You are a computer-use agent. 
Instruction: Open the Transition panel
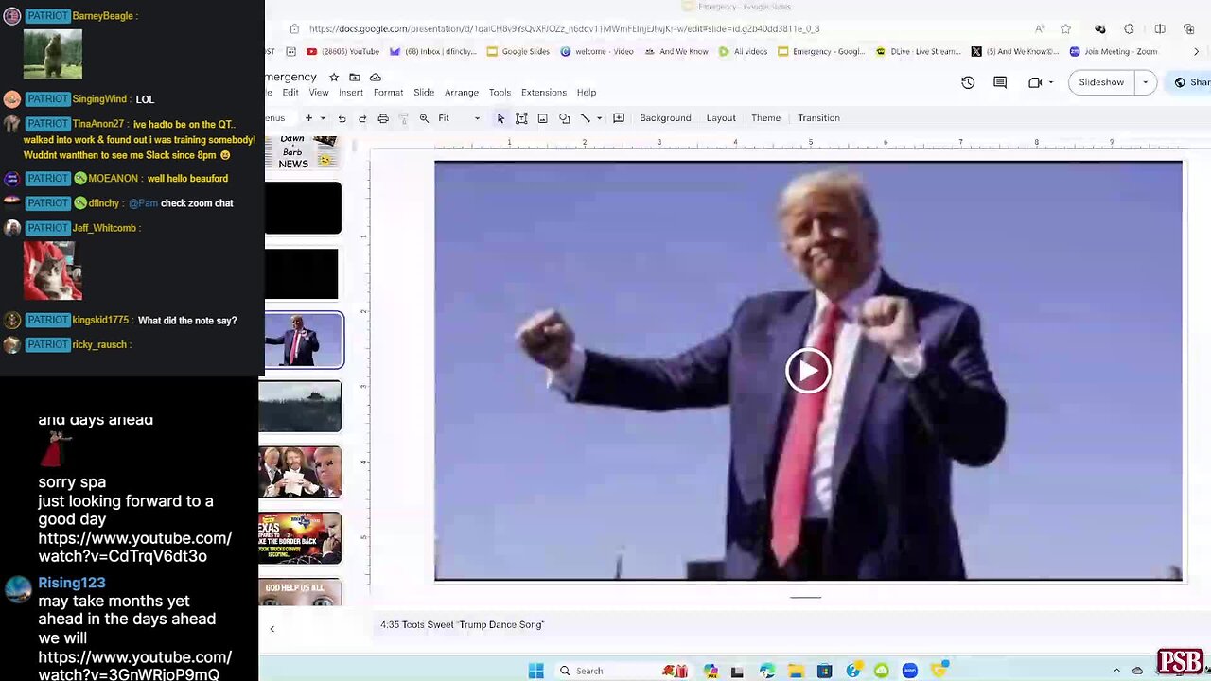click(x=818, y=118)
